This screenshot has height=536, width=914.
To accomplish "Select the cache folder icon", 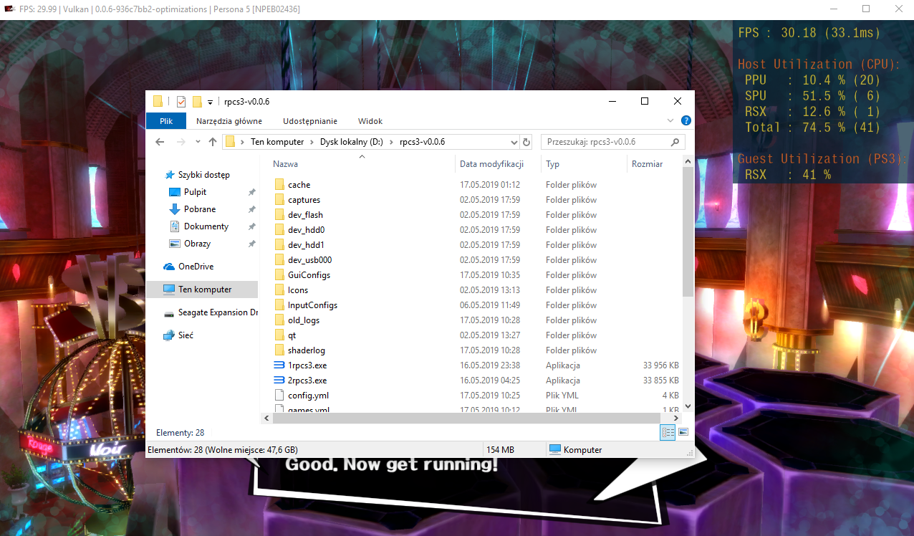I will 279,185.
